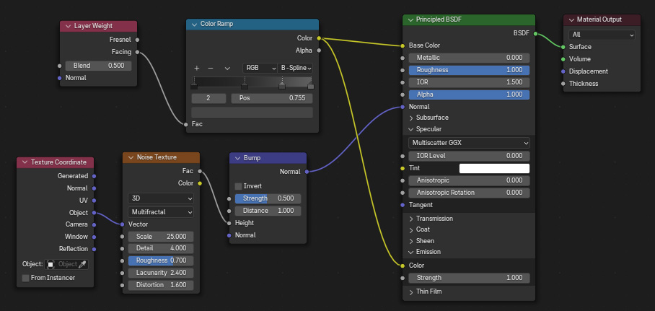
Task: Click the Blend 0.500 field
Action: coord(98,66)
